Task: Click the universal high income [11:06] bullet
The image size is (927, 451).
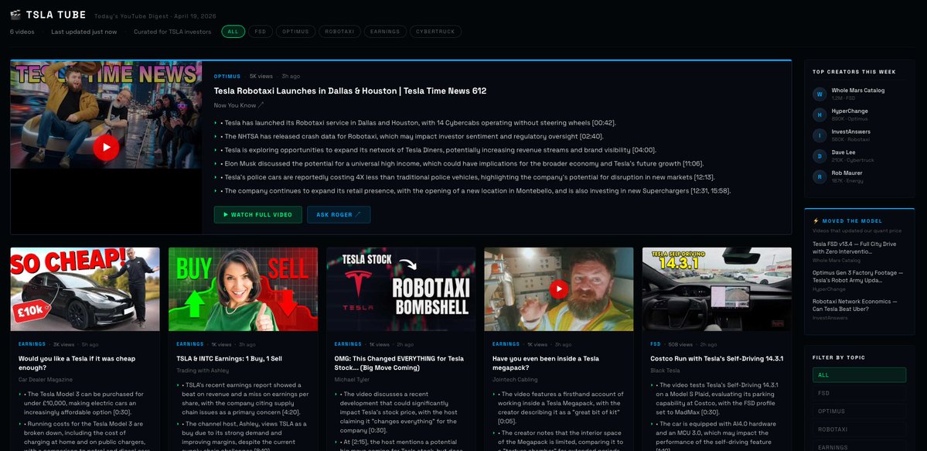Action: tap(458, 163)
